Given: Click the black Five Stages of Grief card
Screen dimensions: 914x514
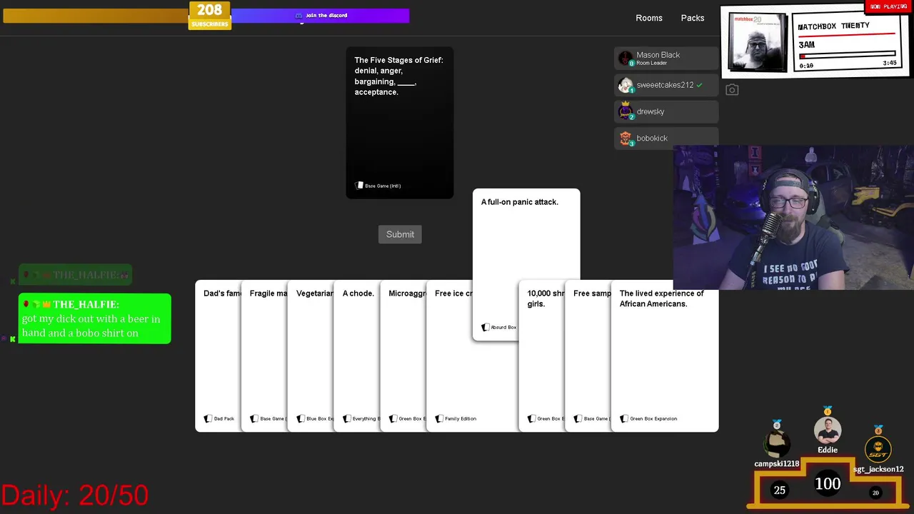Looking at the screenshot, I should 400,123.
